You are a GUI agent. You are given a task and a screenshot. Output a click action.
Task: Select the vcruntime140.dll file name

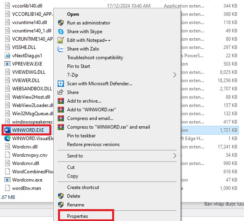click(x=30, y=22)
